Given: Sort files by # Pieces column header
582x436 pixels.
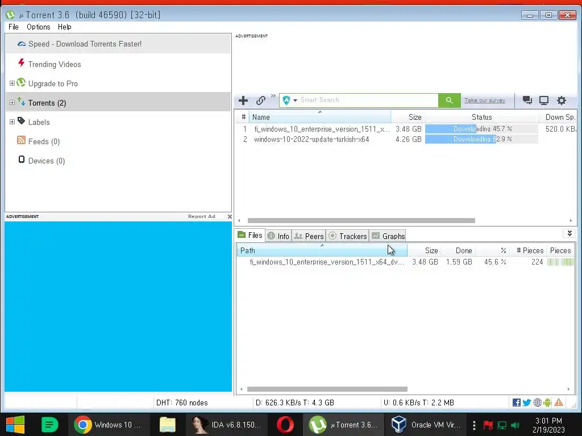Looking at the screenshot, I should click(529, 250).
